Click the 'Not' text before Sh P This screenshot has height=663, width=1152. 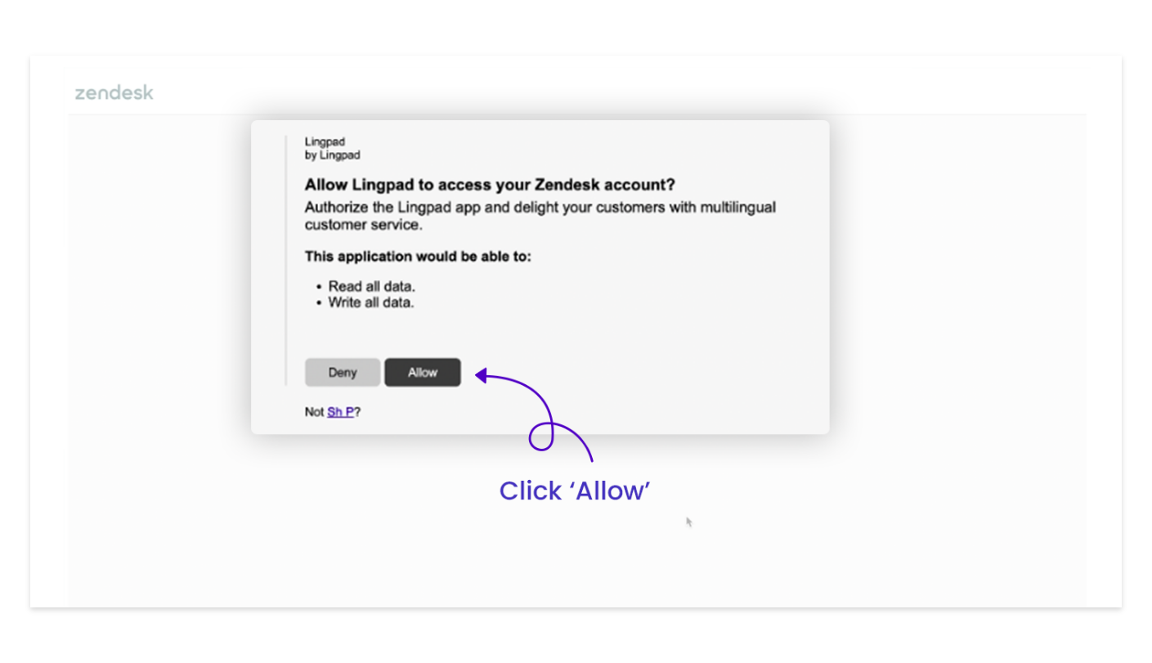coord(315,412)
